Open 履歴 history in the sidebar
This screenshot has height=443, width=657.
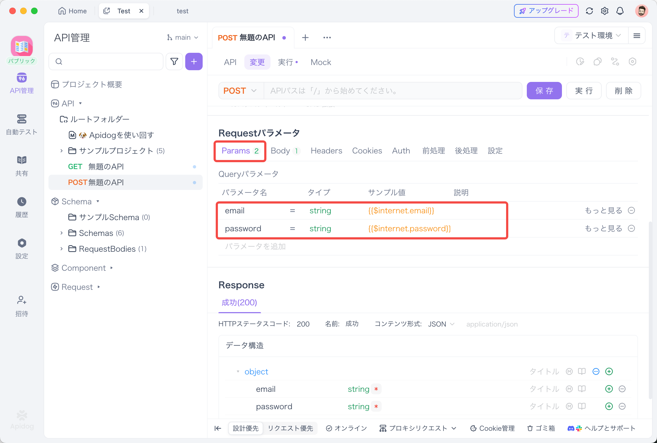pos(22,207)
